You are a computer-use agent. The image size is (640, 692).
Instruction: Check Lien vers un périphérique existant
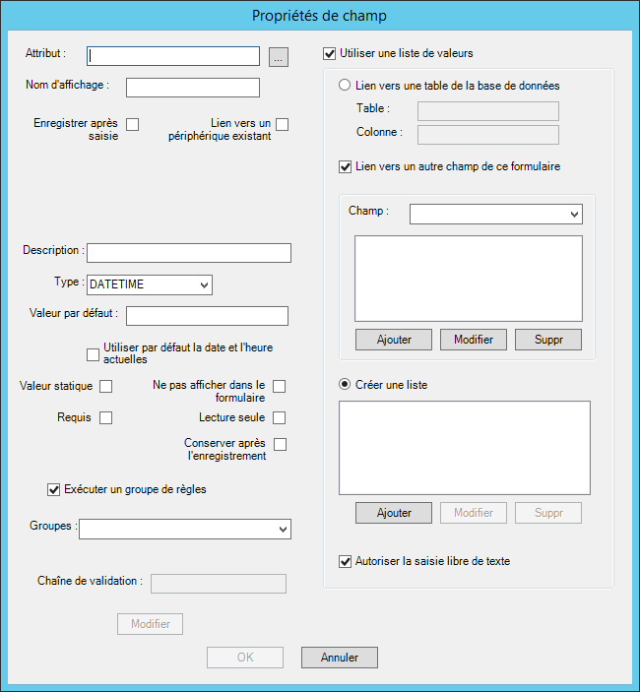282,124
